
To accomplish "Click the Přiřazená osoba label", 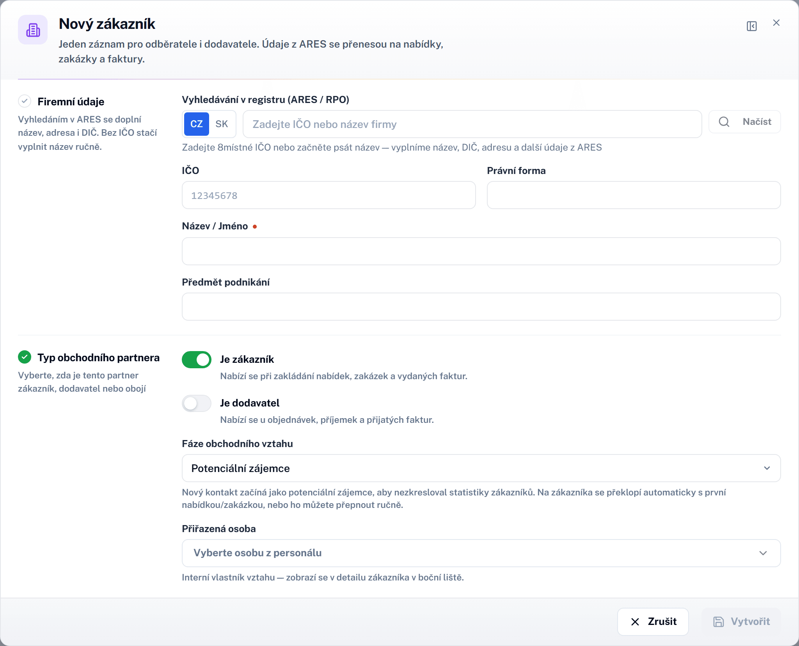I will coord(219,529).
